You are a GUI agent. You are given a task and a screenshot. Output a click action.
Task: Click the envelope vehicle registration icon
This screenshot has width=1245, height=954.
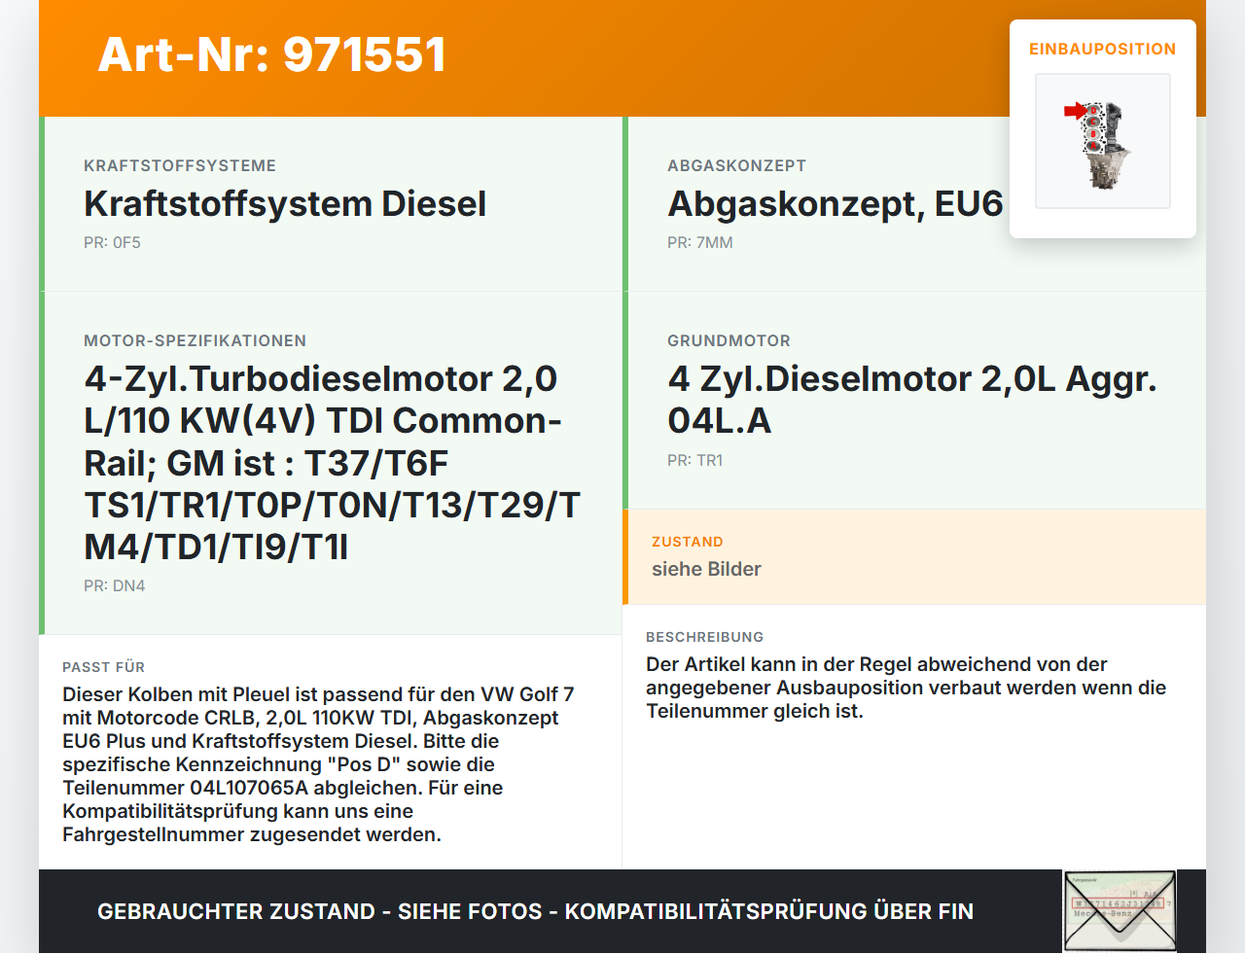click(x=1120, y=911)
